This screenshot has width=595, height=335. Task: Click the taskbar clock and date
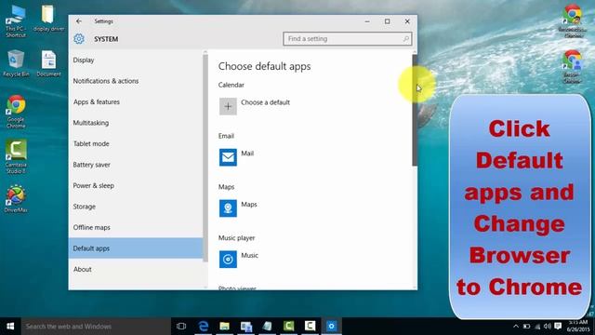point(578,327)
